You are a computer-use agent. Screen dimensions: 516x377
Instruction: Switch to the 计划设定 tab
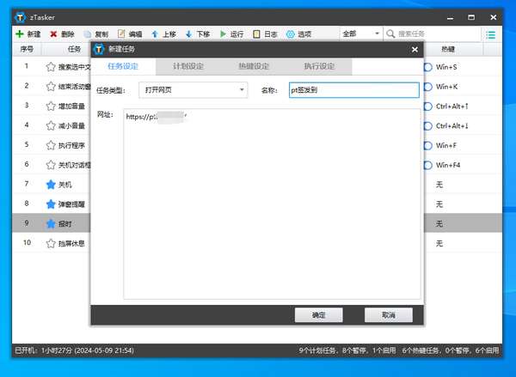click(x=188, y=66)
